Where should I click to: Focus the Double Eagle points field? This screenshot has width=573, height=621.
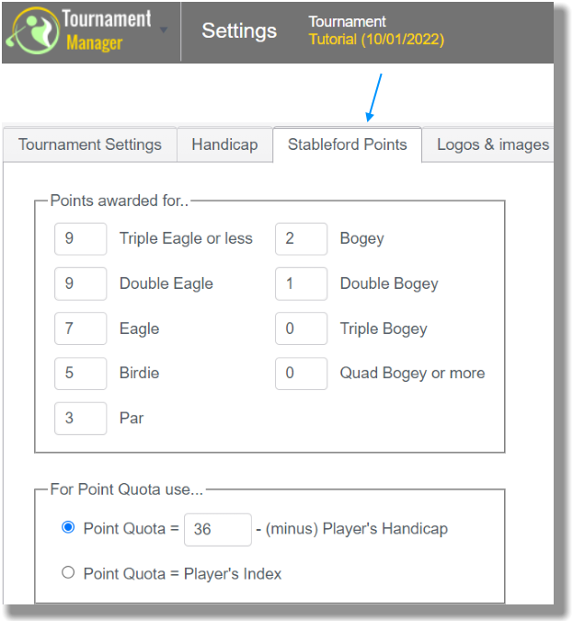pos(80,283)
